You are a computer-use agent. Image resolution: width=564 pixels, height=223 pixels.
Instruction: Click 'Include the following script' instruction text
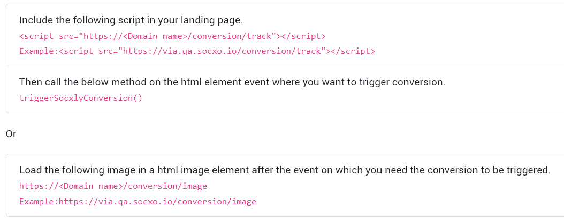point(131,20)
